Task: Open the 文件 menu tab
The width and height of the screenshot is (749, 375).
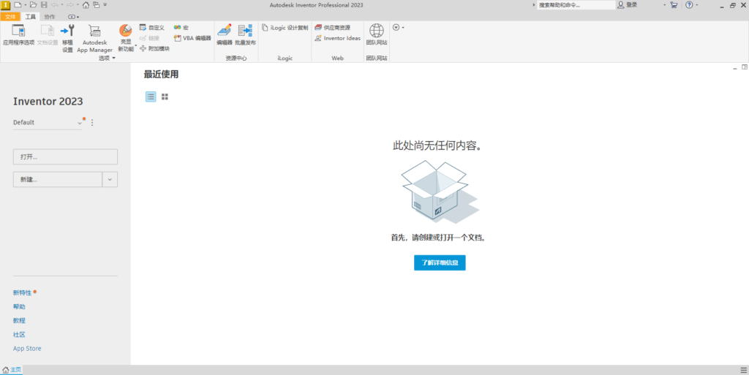Action: [10, 17]
